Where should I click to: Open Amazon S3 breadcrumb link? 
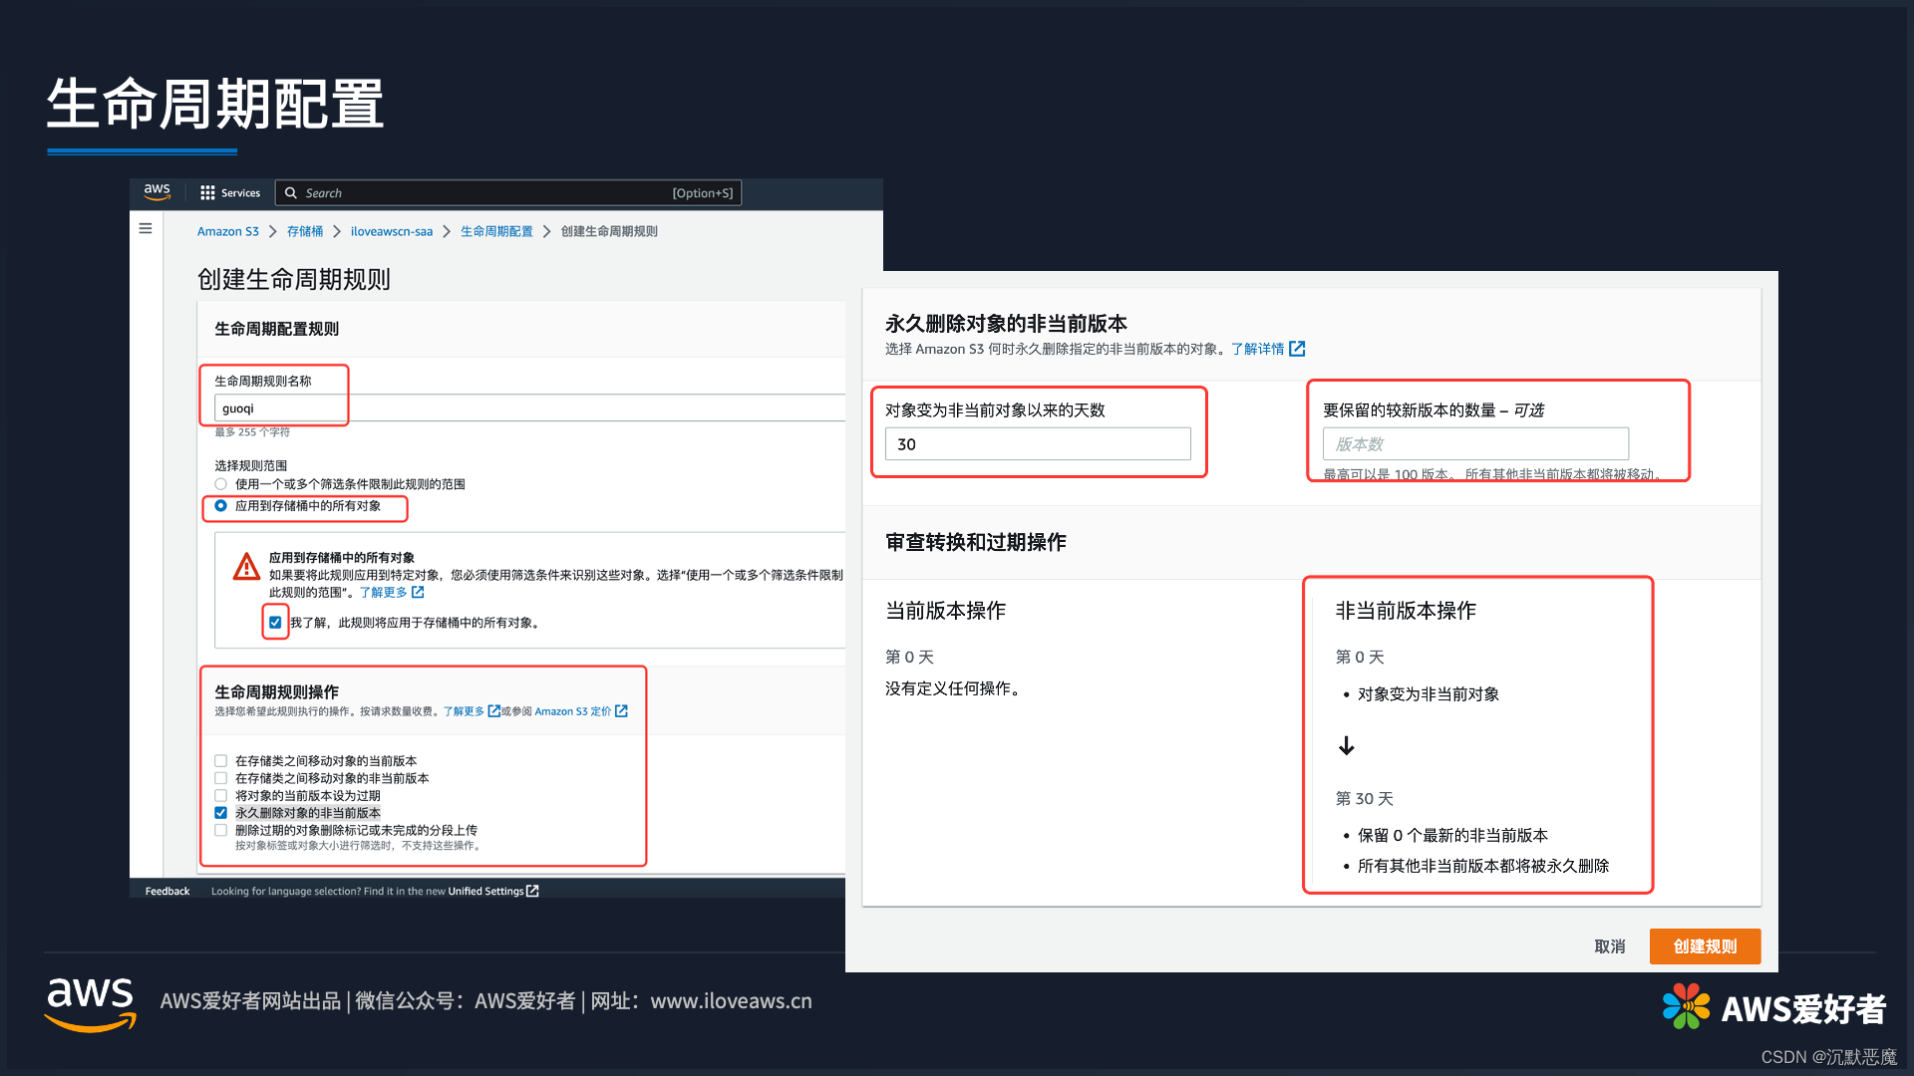[228, 231]
